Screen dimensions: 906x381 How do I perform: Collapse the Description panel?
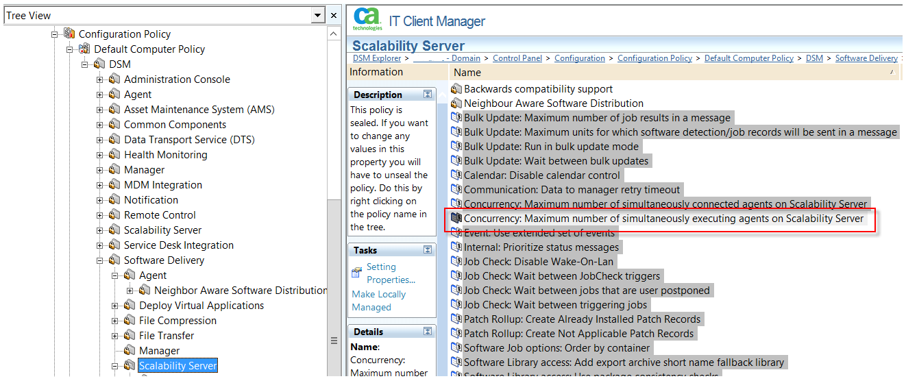coord(428,95)
